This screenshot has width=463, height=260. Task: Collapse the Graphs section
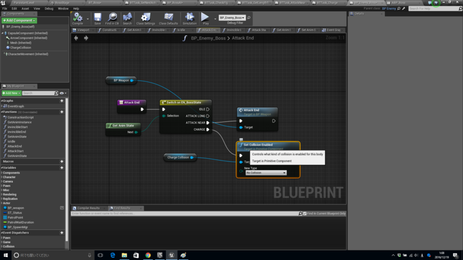click(x=2, y=101)
